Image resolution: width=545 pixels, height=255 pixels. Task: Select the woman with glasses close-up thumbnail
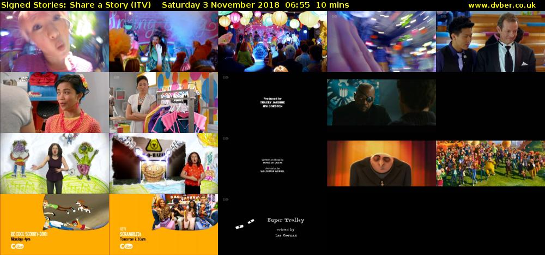click(55, 41)
